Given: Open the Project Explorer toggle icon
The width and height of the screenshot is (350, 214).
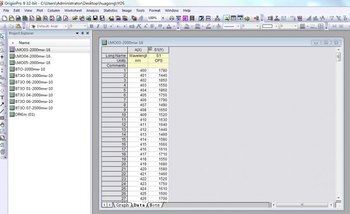Looking at the screenshot, I should pos(226,18).
